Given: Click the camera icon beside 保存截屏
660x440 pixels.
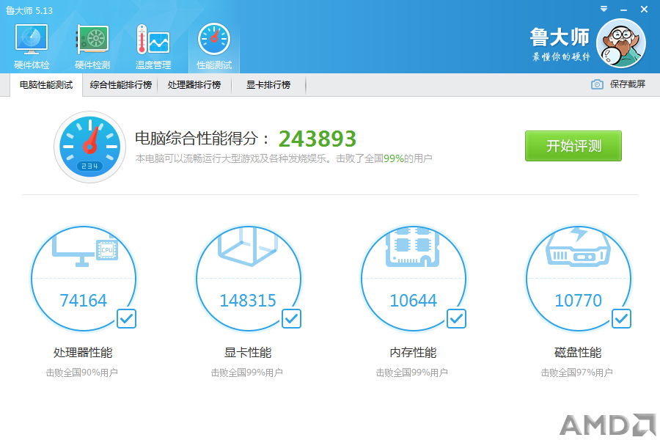Looking at the screenshot, I should pyautogui.click(x=597, y=84).
